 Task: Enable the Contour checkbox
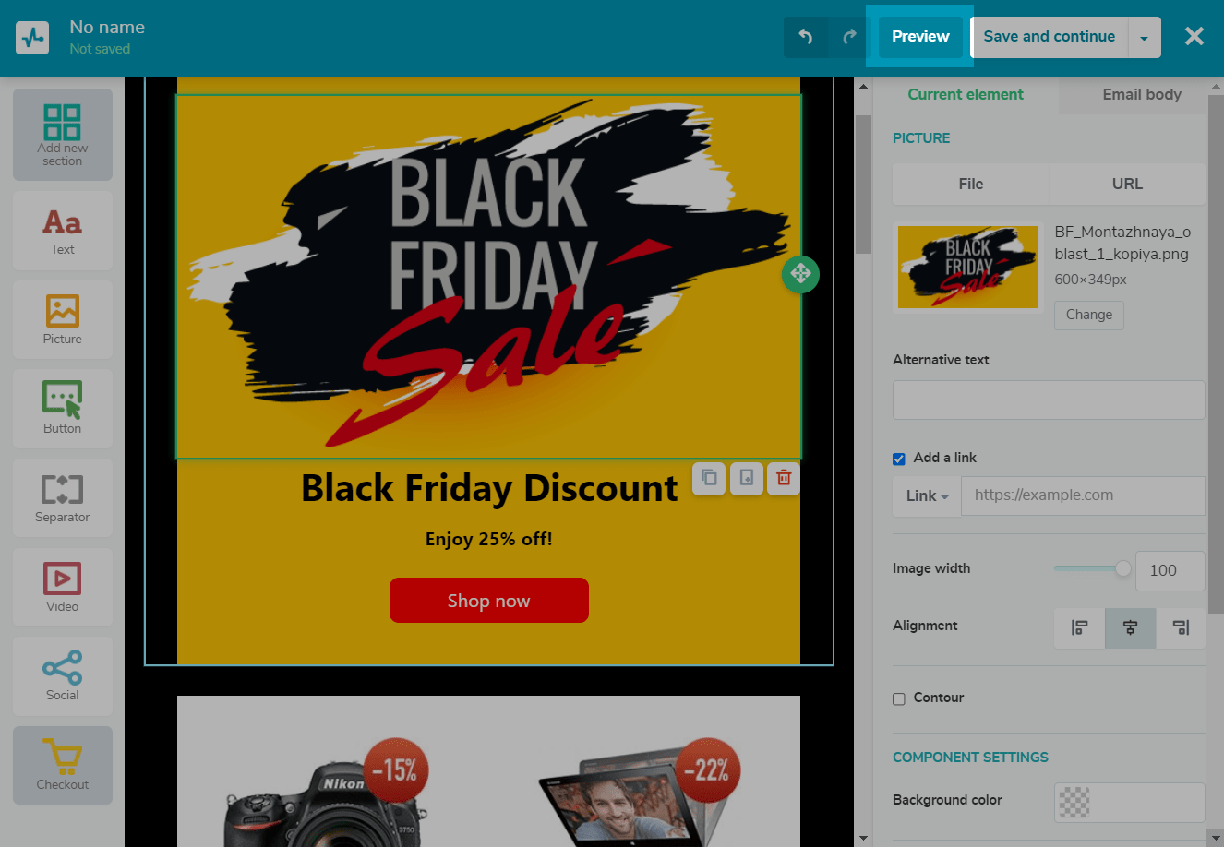(899, 698)
